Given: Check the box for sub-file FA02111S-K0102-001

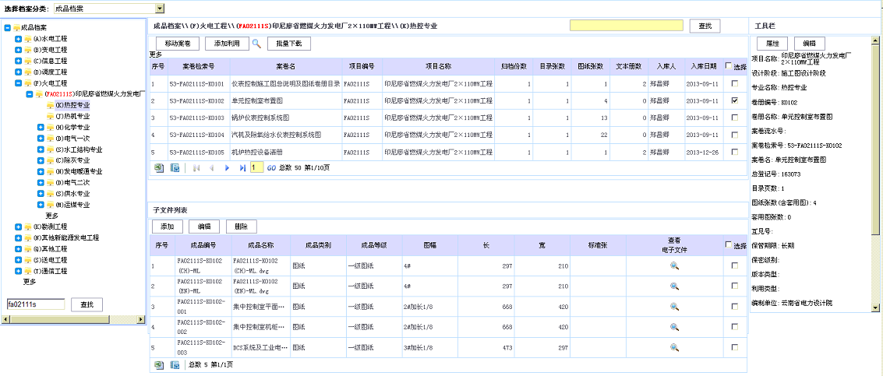Looking at the screenshot, I should coord(735,306).
